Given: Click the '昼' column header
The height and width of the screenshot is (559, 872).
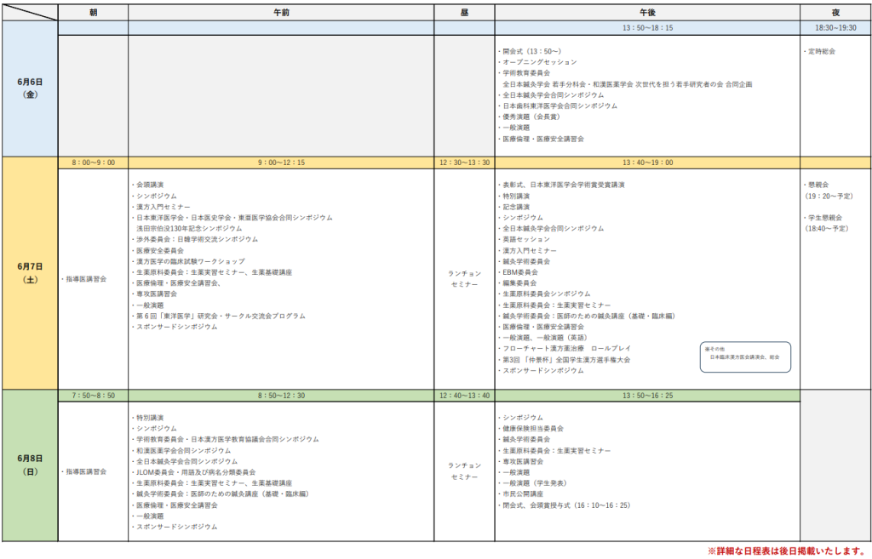Looking at the screenshot, I should click(464, 12).
